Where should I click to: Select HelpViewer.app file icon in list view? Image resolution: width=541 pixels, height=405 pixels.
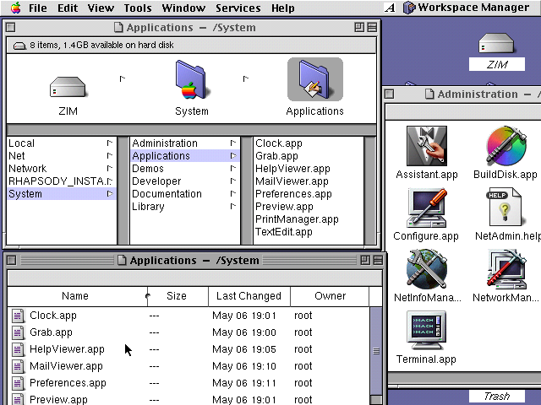point(18,349)
